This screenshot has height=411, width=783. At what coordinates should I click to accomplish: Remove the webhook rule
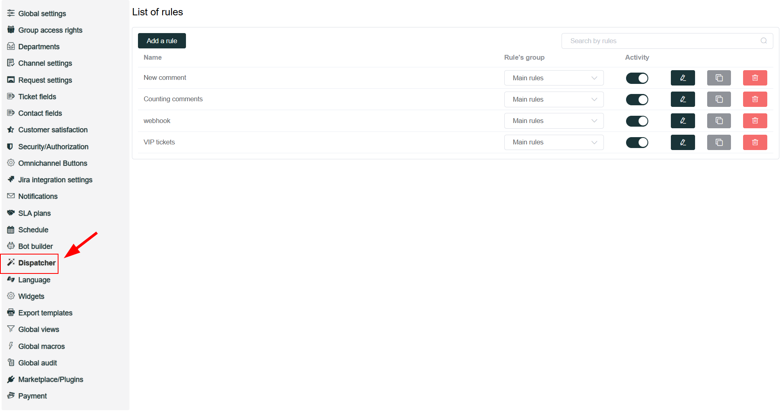tap(755, 121)
